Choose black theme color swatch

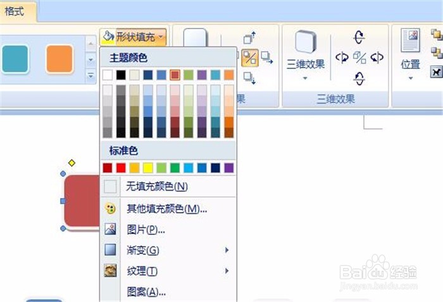coord(121,75)
